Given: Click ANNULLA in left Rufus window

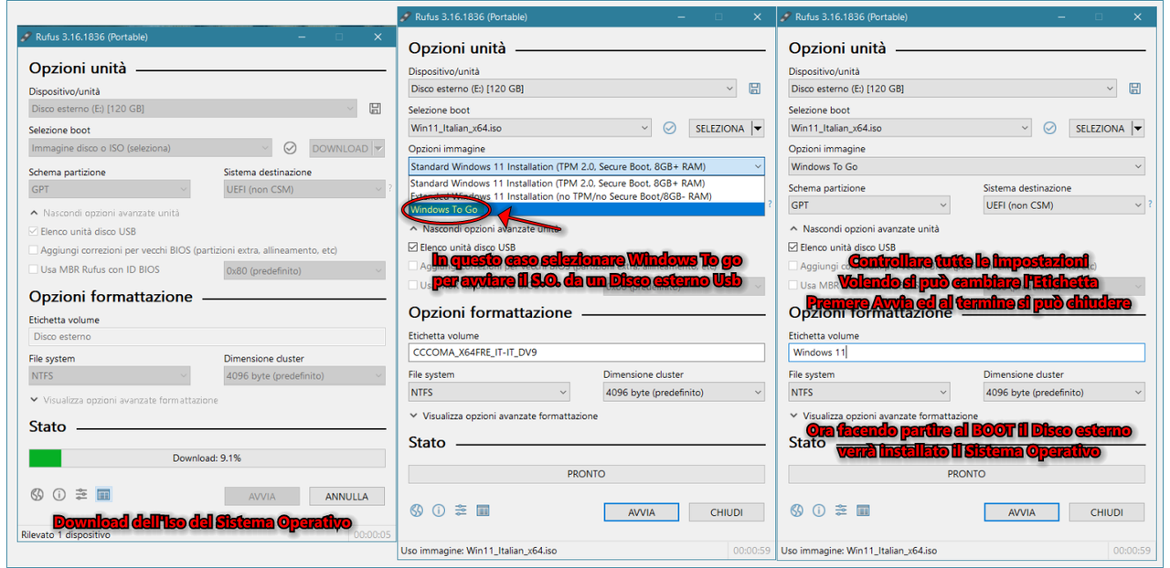Looking at the screenshot, I should coord(346,497).
